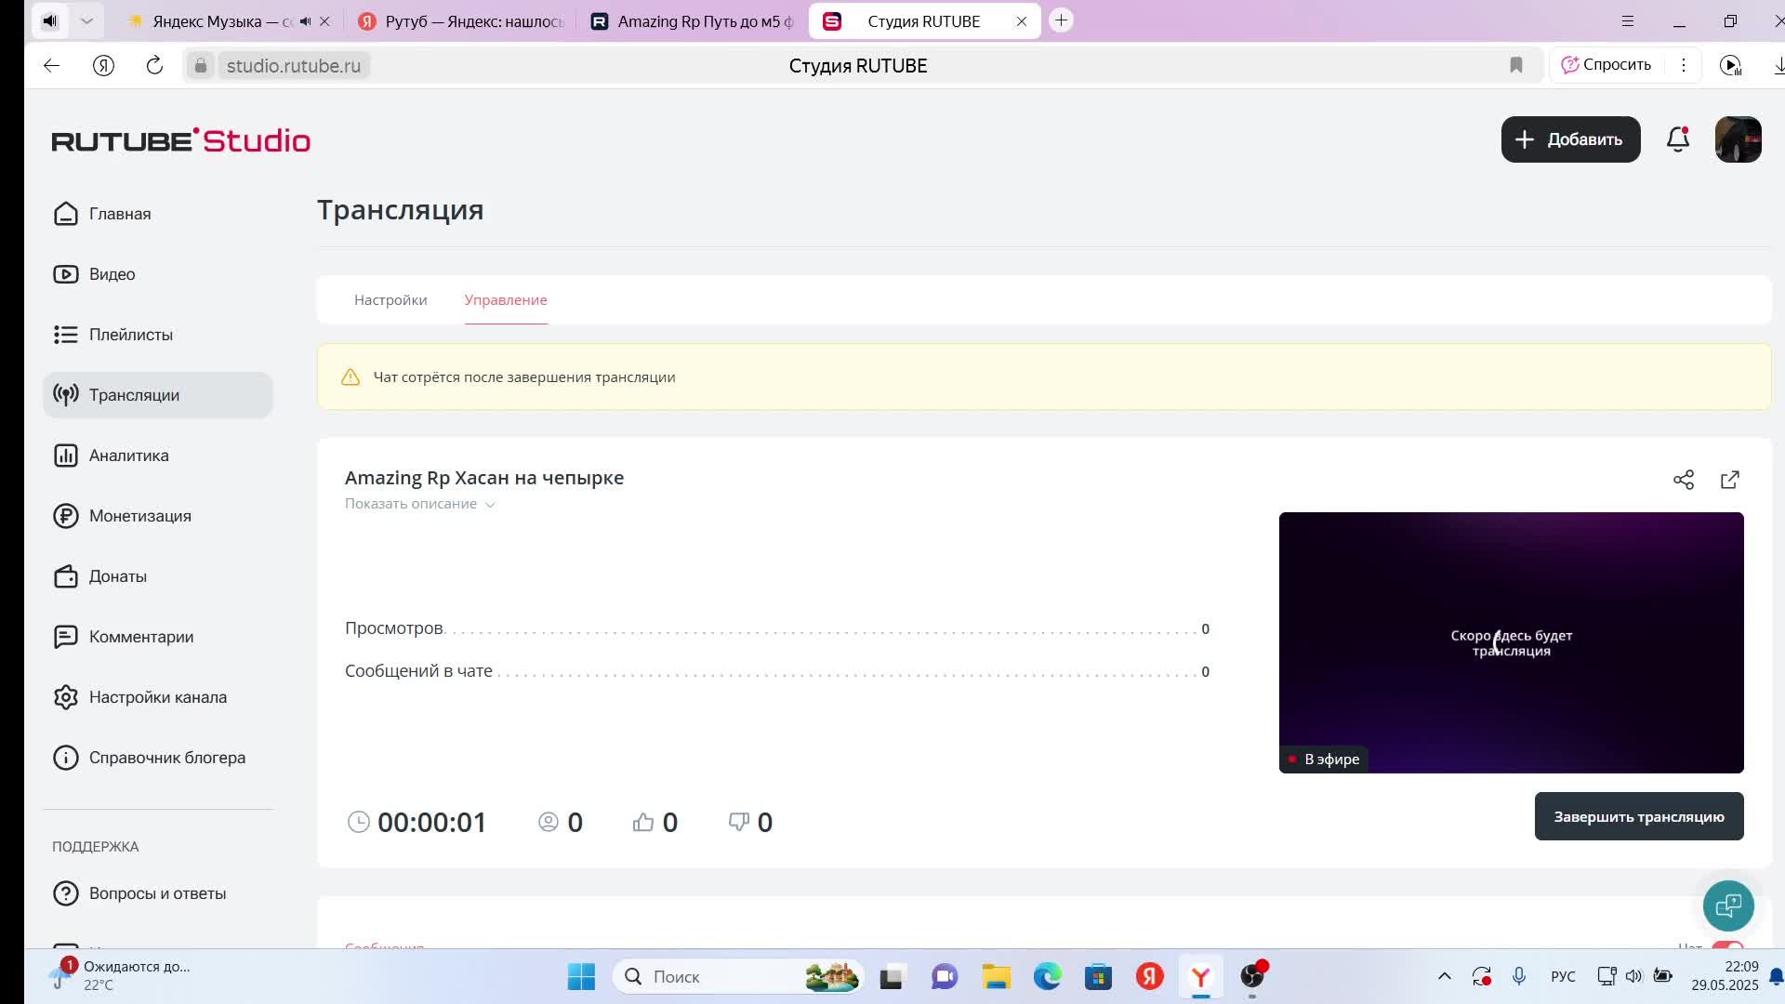The image size is (1785, 1004).
Task: Open Справочник блогера info icon
Action: [65, 758]
